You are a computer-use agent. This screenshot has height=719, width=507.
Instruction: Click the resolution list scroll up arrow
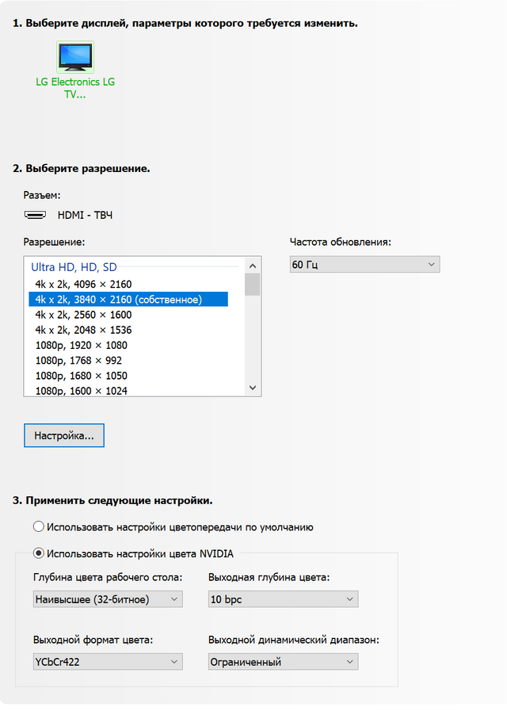click(x=253, y=266)
